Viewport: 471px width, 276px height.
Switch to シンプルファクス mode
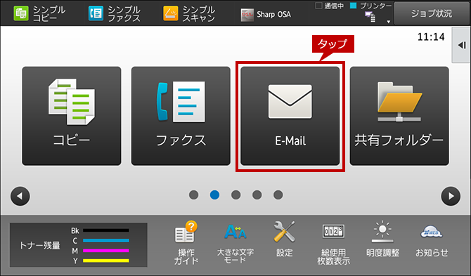(115, 13)
